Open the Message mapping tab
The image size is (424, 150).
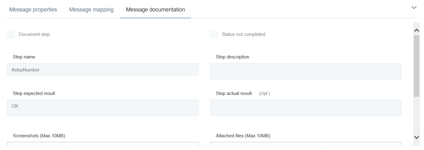(91, 10)
